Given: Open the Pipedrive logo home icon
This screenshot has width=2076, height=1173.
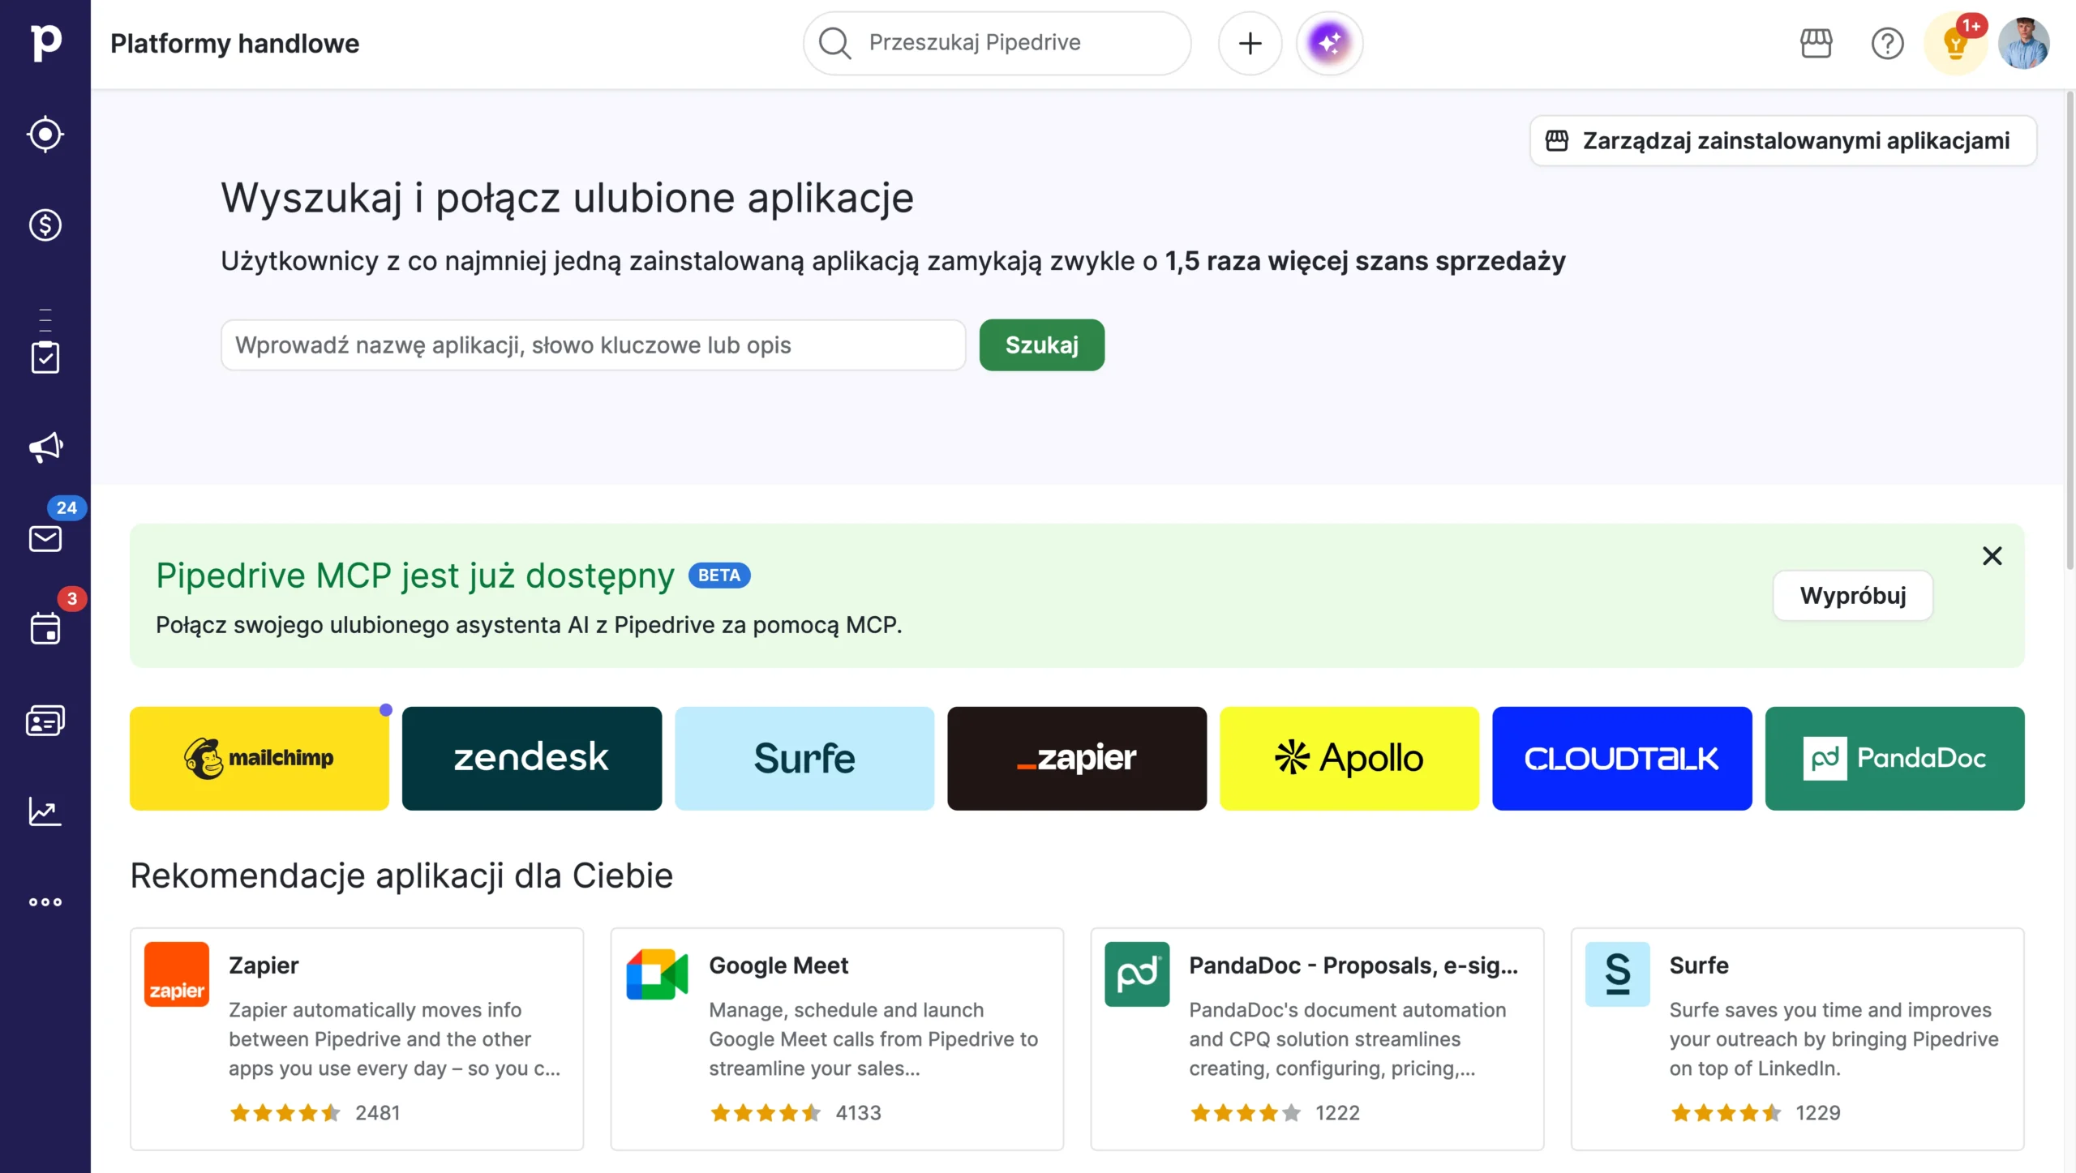Looking at the screenshot, I should [45, 43].
